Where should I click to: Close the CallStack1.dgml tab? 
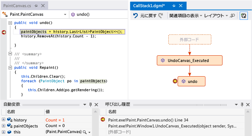181,6
